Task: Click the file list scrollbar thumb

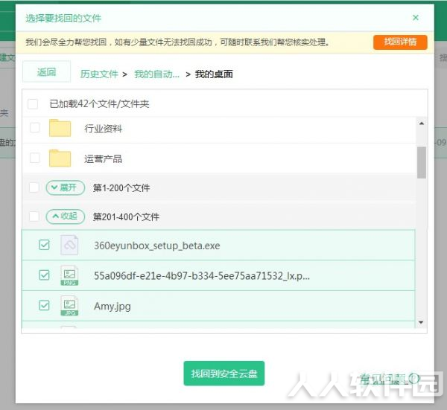Action: 422,162
